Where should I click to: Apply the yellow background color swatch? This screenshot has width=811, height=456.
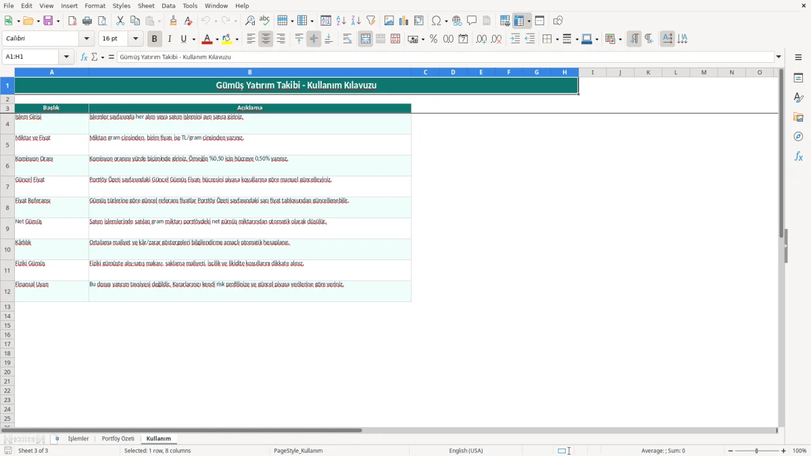227,39
